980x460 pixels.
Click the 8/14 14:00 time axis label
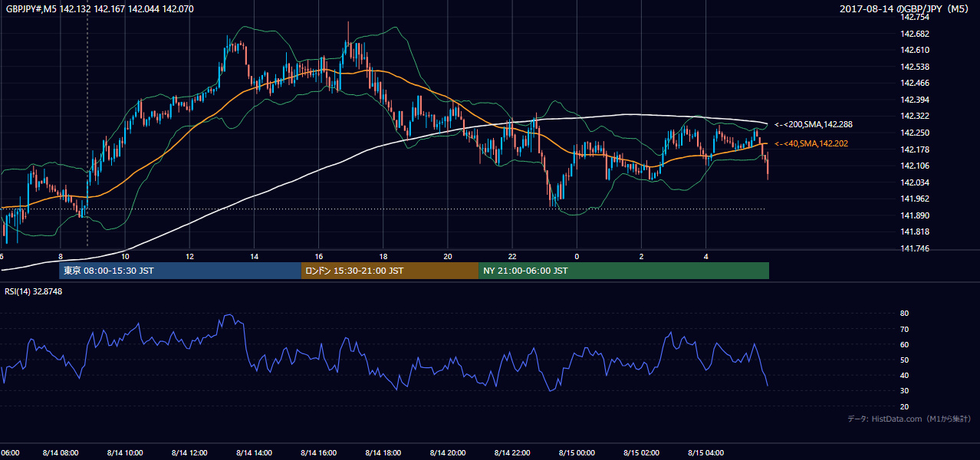click(253, 452)
